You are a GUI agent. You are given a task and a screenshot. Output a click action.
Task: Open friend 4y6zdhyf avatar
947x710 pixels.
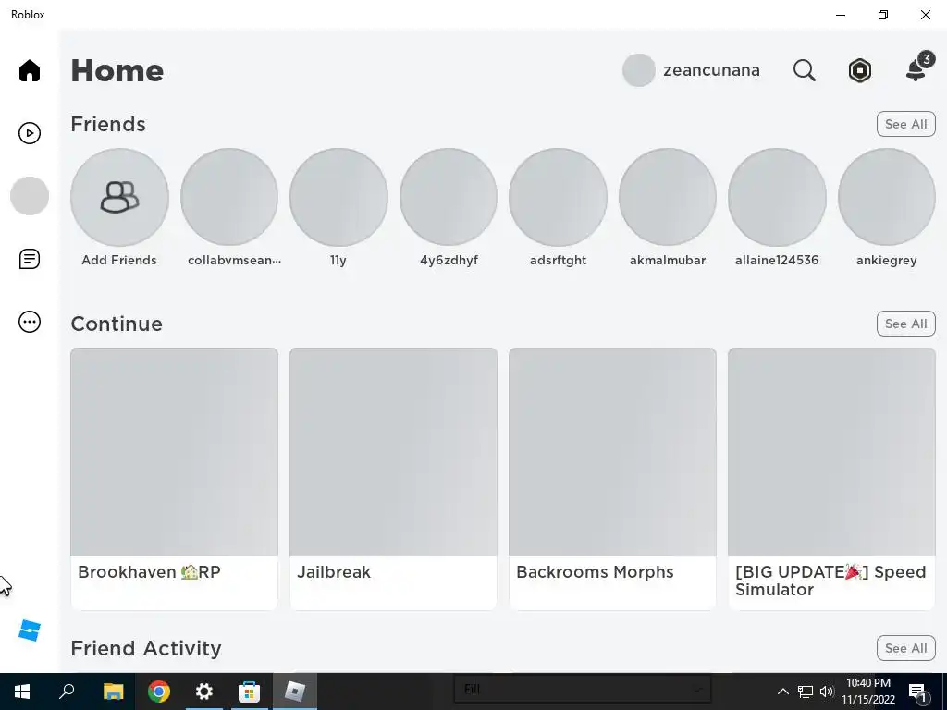449,197
